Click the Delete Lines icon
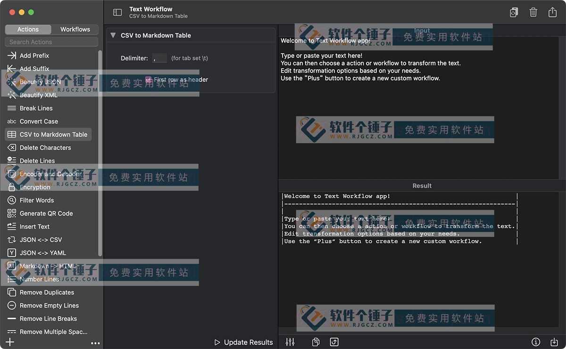This screenshot has height=349, width=566. [12, 161]
